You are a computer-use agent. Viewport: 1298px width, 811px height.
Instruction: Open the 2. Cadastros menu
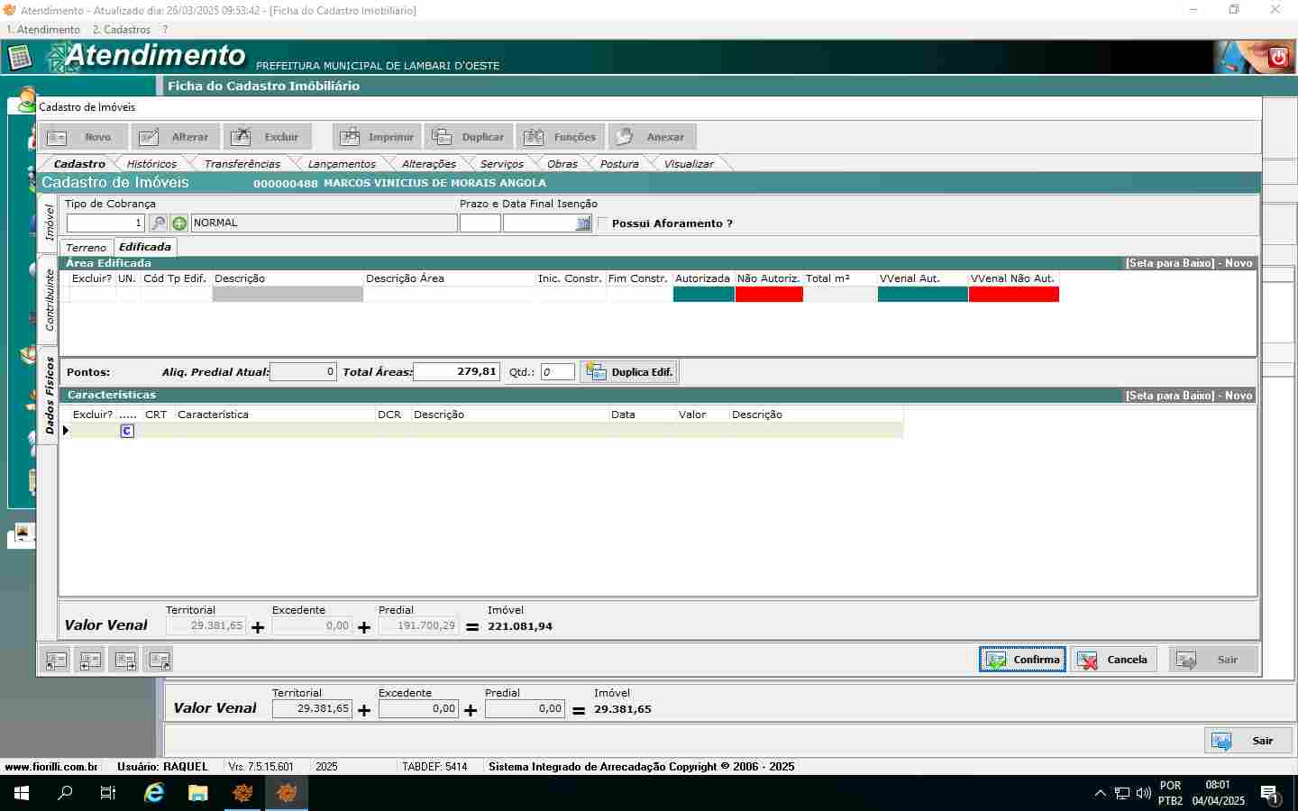121,30
